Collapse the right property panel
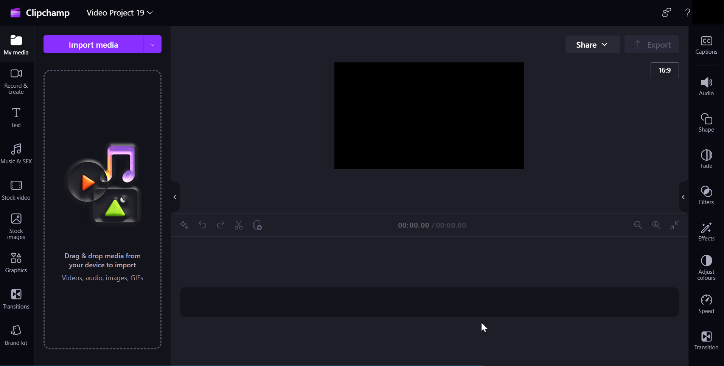This screenshot has width=724, height=366. coord(683,197)
